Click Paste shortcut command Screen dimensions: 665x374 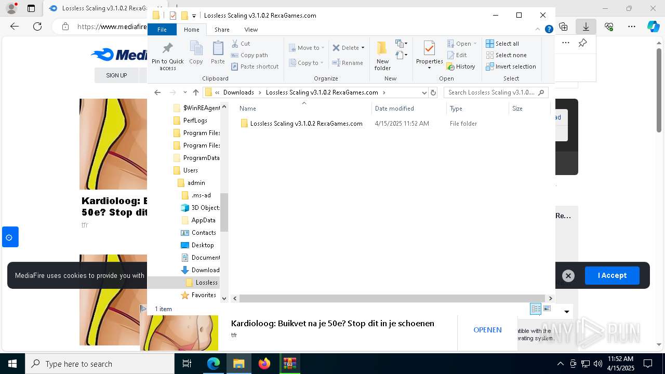pyautogui.click(x=255, y=66)
